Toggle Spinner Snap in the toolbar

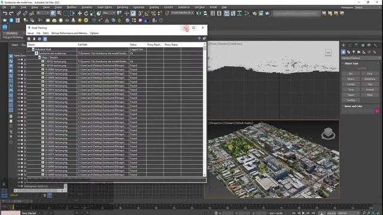[160, 13]
